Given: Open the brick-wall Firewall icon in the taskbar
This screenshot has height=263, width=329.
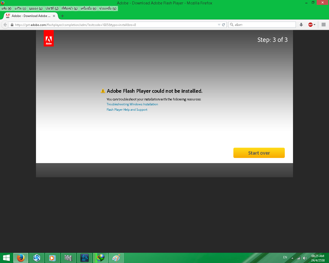Looking at the screenshot, I should pos(69,258).
